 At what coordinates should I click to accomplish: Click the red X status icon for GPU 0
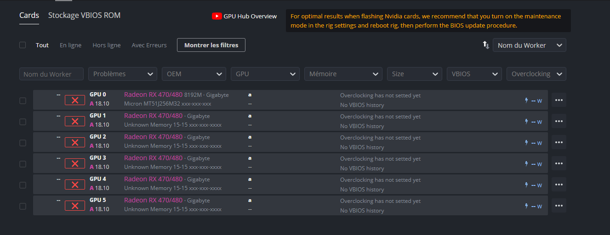pos(75,100)
